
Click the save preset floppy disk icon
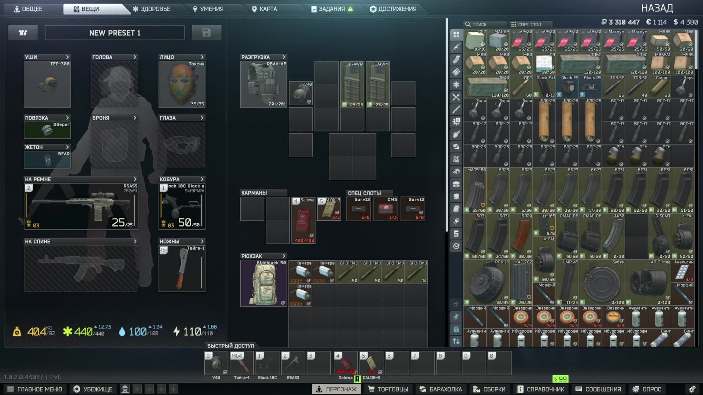pyautogui.click(x=207, y=33)
